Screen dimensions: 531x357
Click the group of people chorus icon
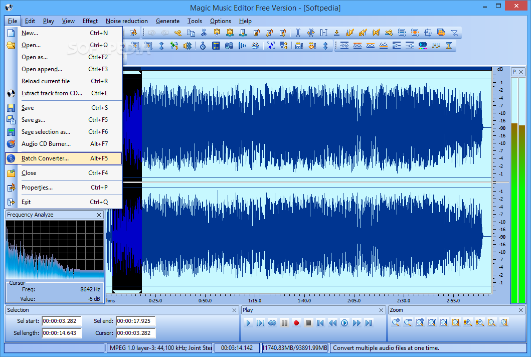click(x=255, y=46)
